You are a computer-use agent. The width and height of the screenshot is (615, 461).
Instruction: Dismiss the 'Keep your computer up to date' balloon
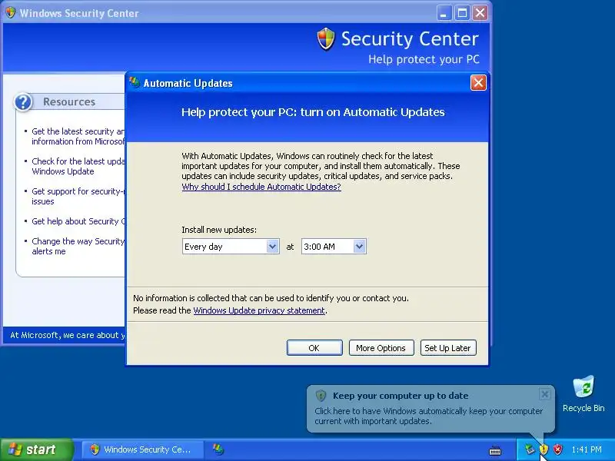545,394
